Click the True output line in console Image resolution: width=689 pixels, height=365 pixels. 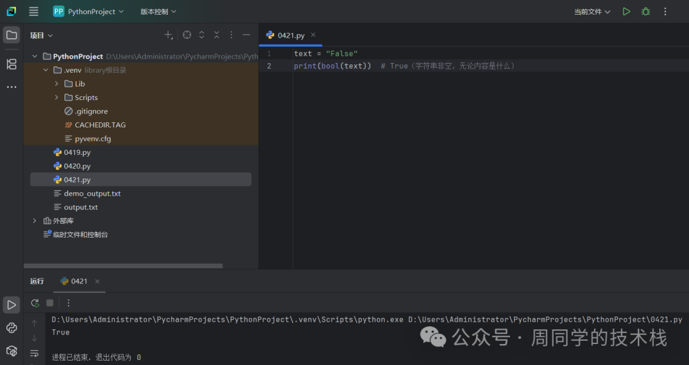(x=61, y=332)
